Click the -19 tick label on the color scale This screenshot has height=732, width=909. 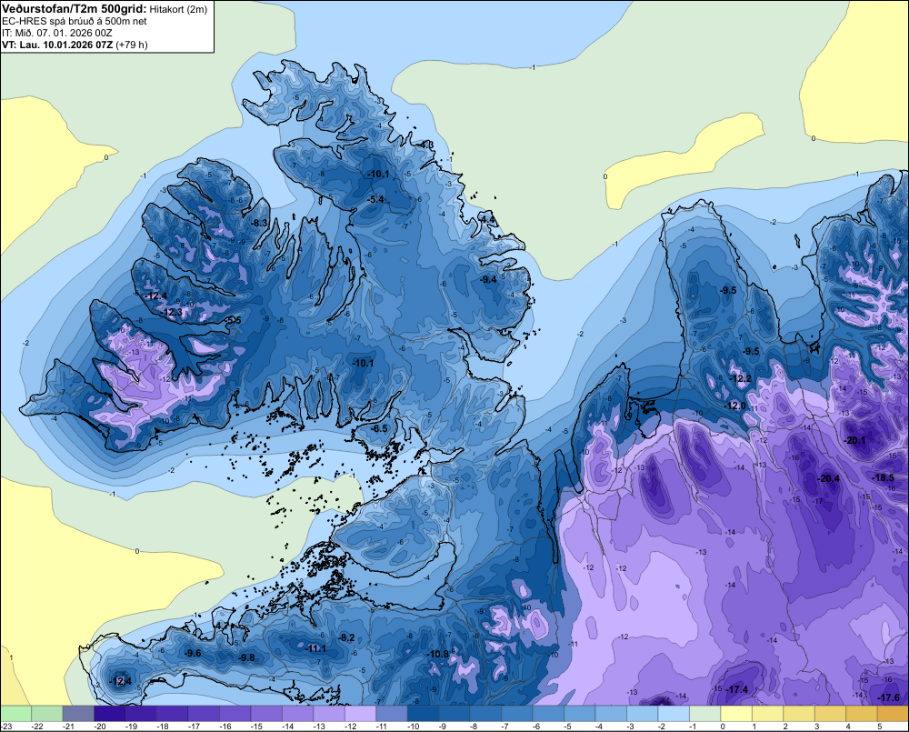(132, 727)
